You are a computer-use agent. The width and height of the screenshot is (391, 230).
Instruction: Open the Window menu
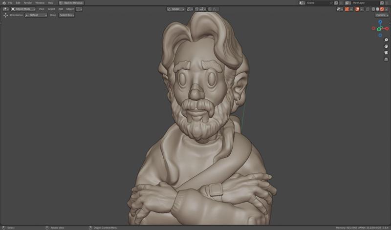click(40, 3)
